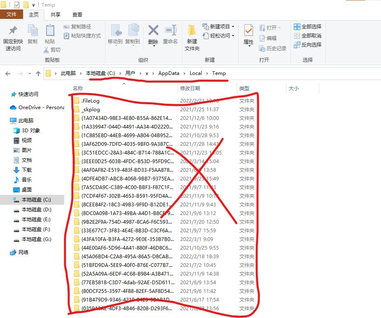Open OneDrive - Personal in the sidebar
Image resolution: width=381 pixels, height=318 pixels.
(37, 108)
